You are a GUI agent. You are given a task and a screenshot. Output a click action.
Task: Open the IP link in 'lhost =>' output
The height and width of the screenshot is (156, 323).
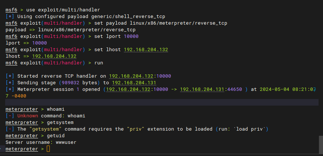click(54, 56)
